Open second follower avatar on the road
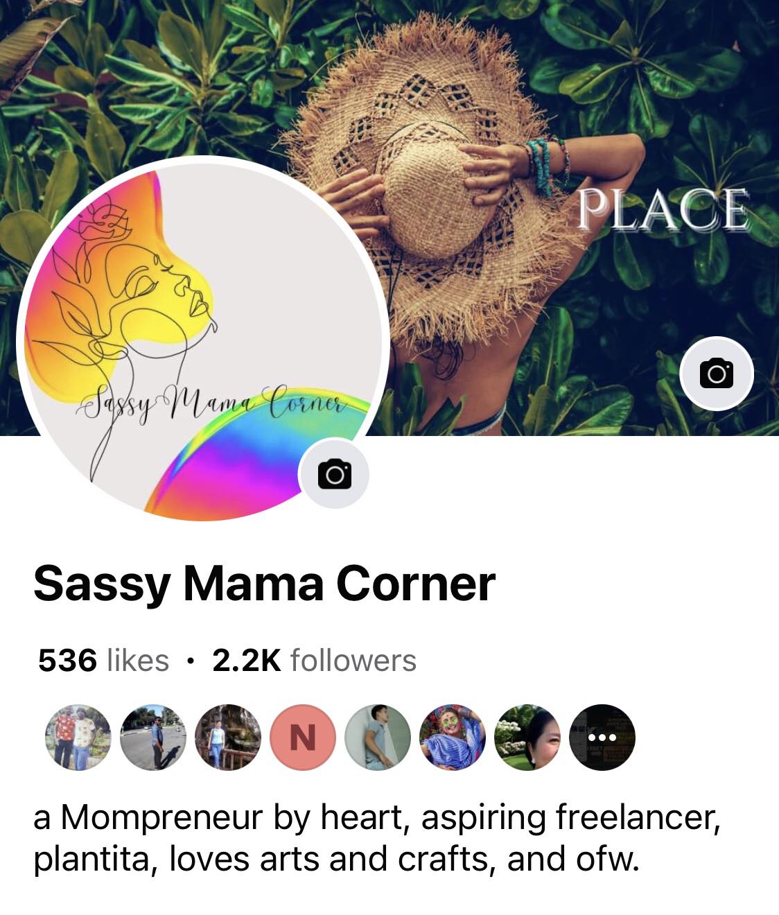Screen dimensions: 779x915 [x=153, y=738]
